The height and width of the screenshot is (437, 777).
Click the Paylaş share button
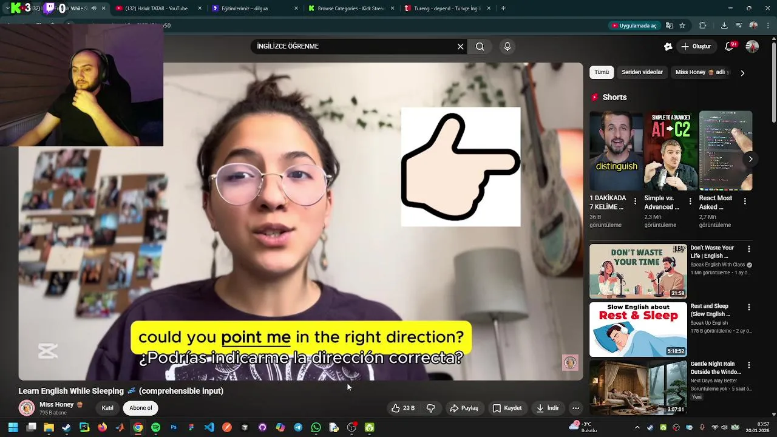[464, 408]
